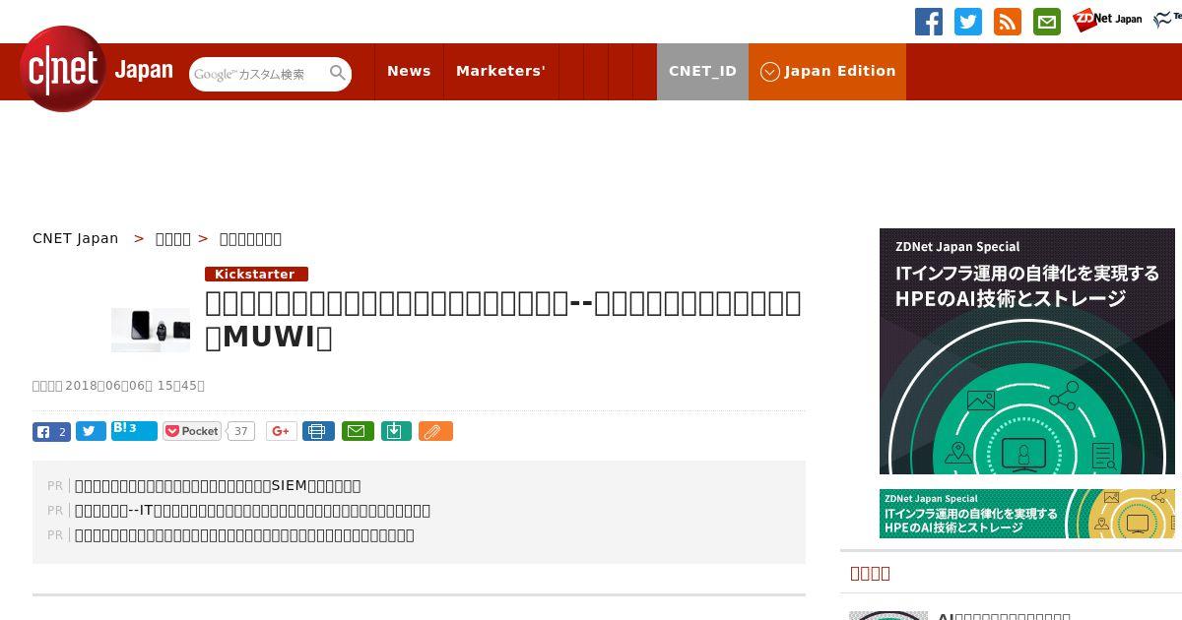The width and height of the screenshot is (1182, 620).
Task: Click the teal download/save icon
Action: coord(396,431)
